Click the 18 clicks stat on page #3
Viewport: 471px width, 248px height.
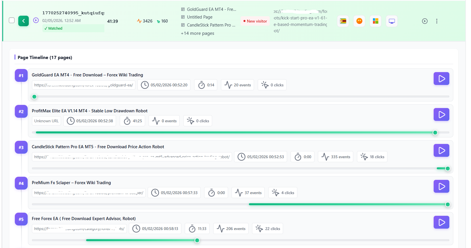click(372, 157)
